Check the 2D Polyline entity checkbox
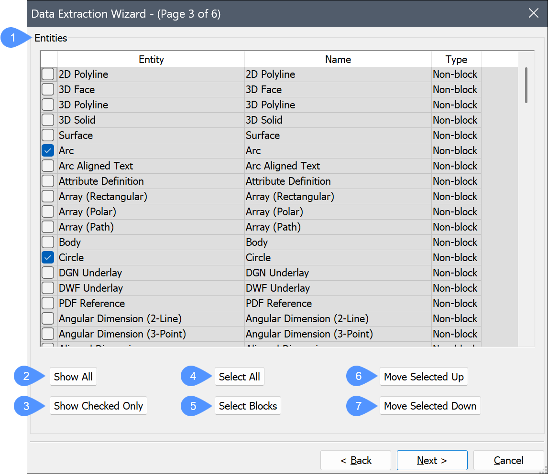Image resolution: width=548 pixels, height=474 pixels. coord(48,74)
